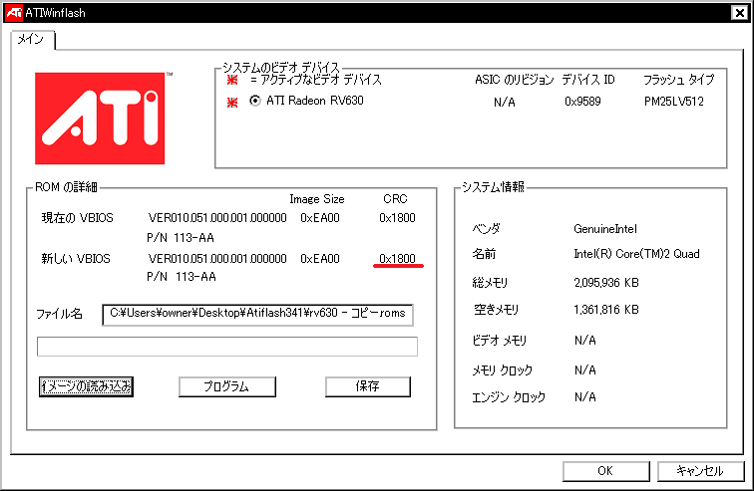The image size is (754, 491).
Task: Click the フラッシュ タイプ column header
Action: click(679, 80)
